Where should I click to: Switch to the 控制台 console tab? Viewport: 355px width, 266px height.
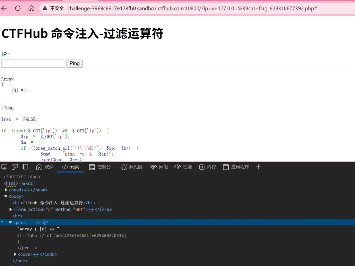point(100,167)
